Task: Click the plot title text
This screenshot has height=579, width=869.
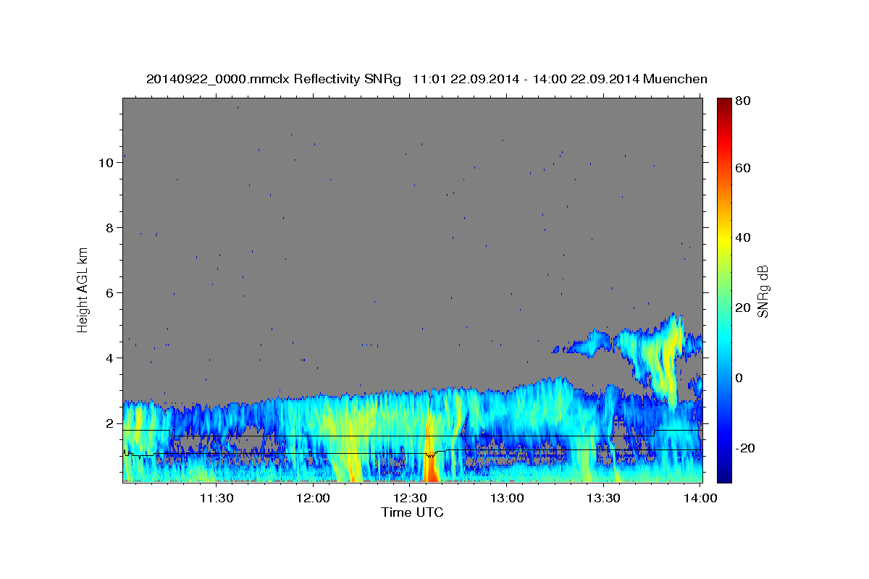Action: pos(427,79)
